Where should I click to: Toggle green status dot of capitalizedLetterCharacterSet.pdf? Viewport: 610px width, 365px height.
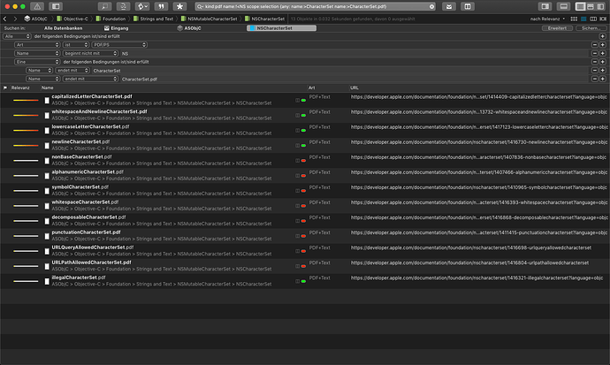pos(303,100)
